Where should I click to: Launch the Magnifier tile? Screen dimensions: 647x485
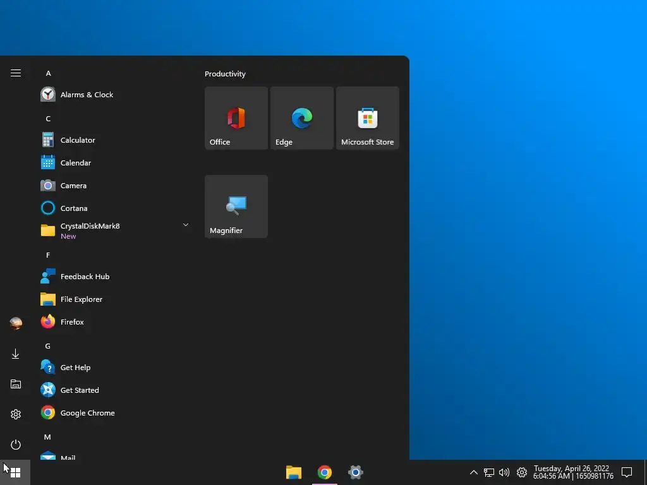tap(236, 207)
